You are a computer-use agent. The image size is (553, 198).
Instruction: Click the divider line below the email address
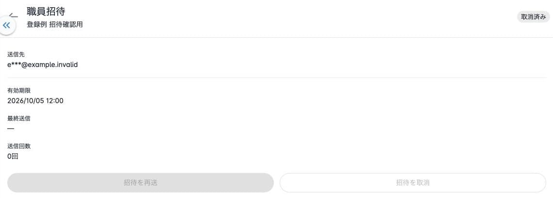tap(276, 78)
